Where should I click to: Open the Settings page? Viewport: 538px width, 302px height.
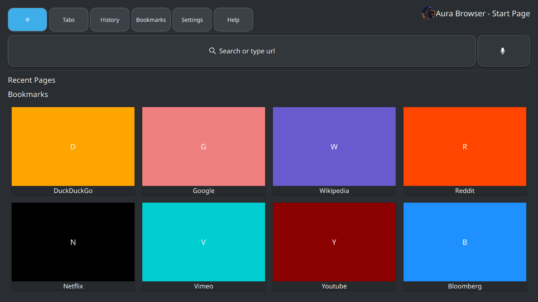pos(192,19)
